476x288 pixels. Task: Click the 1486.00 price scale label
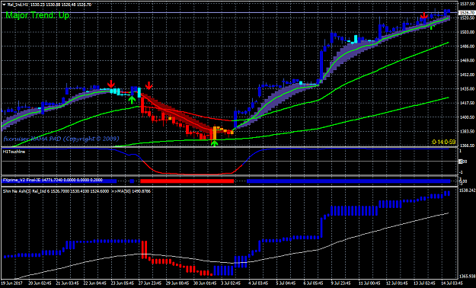click(x=467, y=46)
